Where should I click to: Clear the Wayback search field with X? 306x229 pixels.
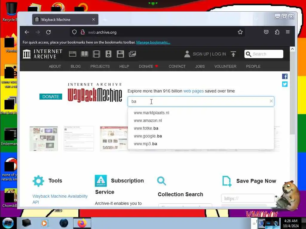point(271,101)
